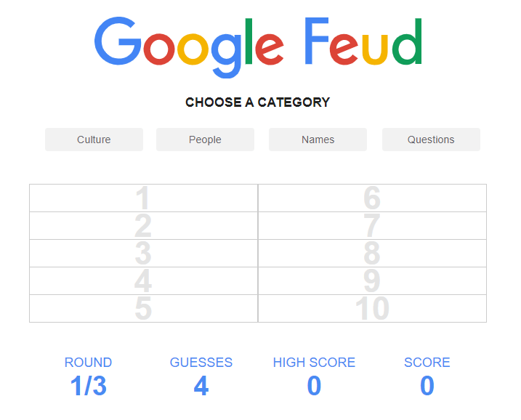
Task: Click the Google Feud logo
Action: coord(258,45)
